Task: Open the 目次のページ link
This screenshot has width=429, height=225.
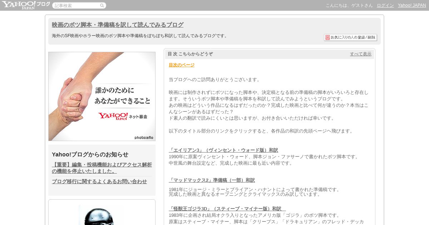Action: click(182, 65)
